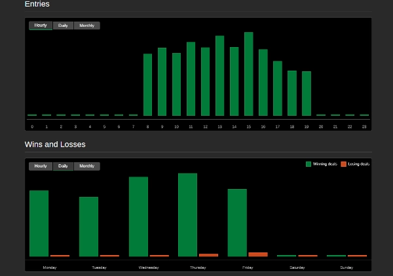Click Wednesday's green winning deals bar
Viewport: 393px width, 276px height.
pyautogui.click(x=139, y=216)
